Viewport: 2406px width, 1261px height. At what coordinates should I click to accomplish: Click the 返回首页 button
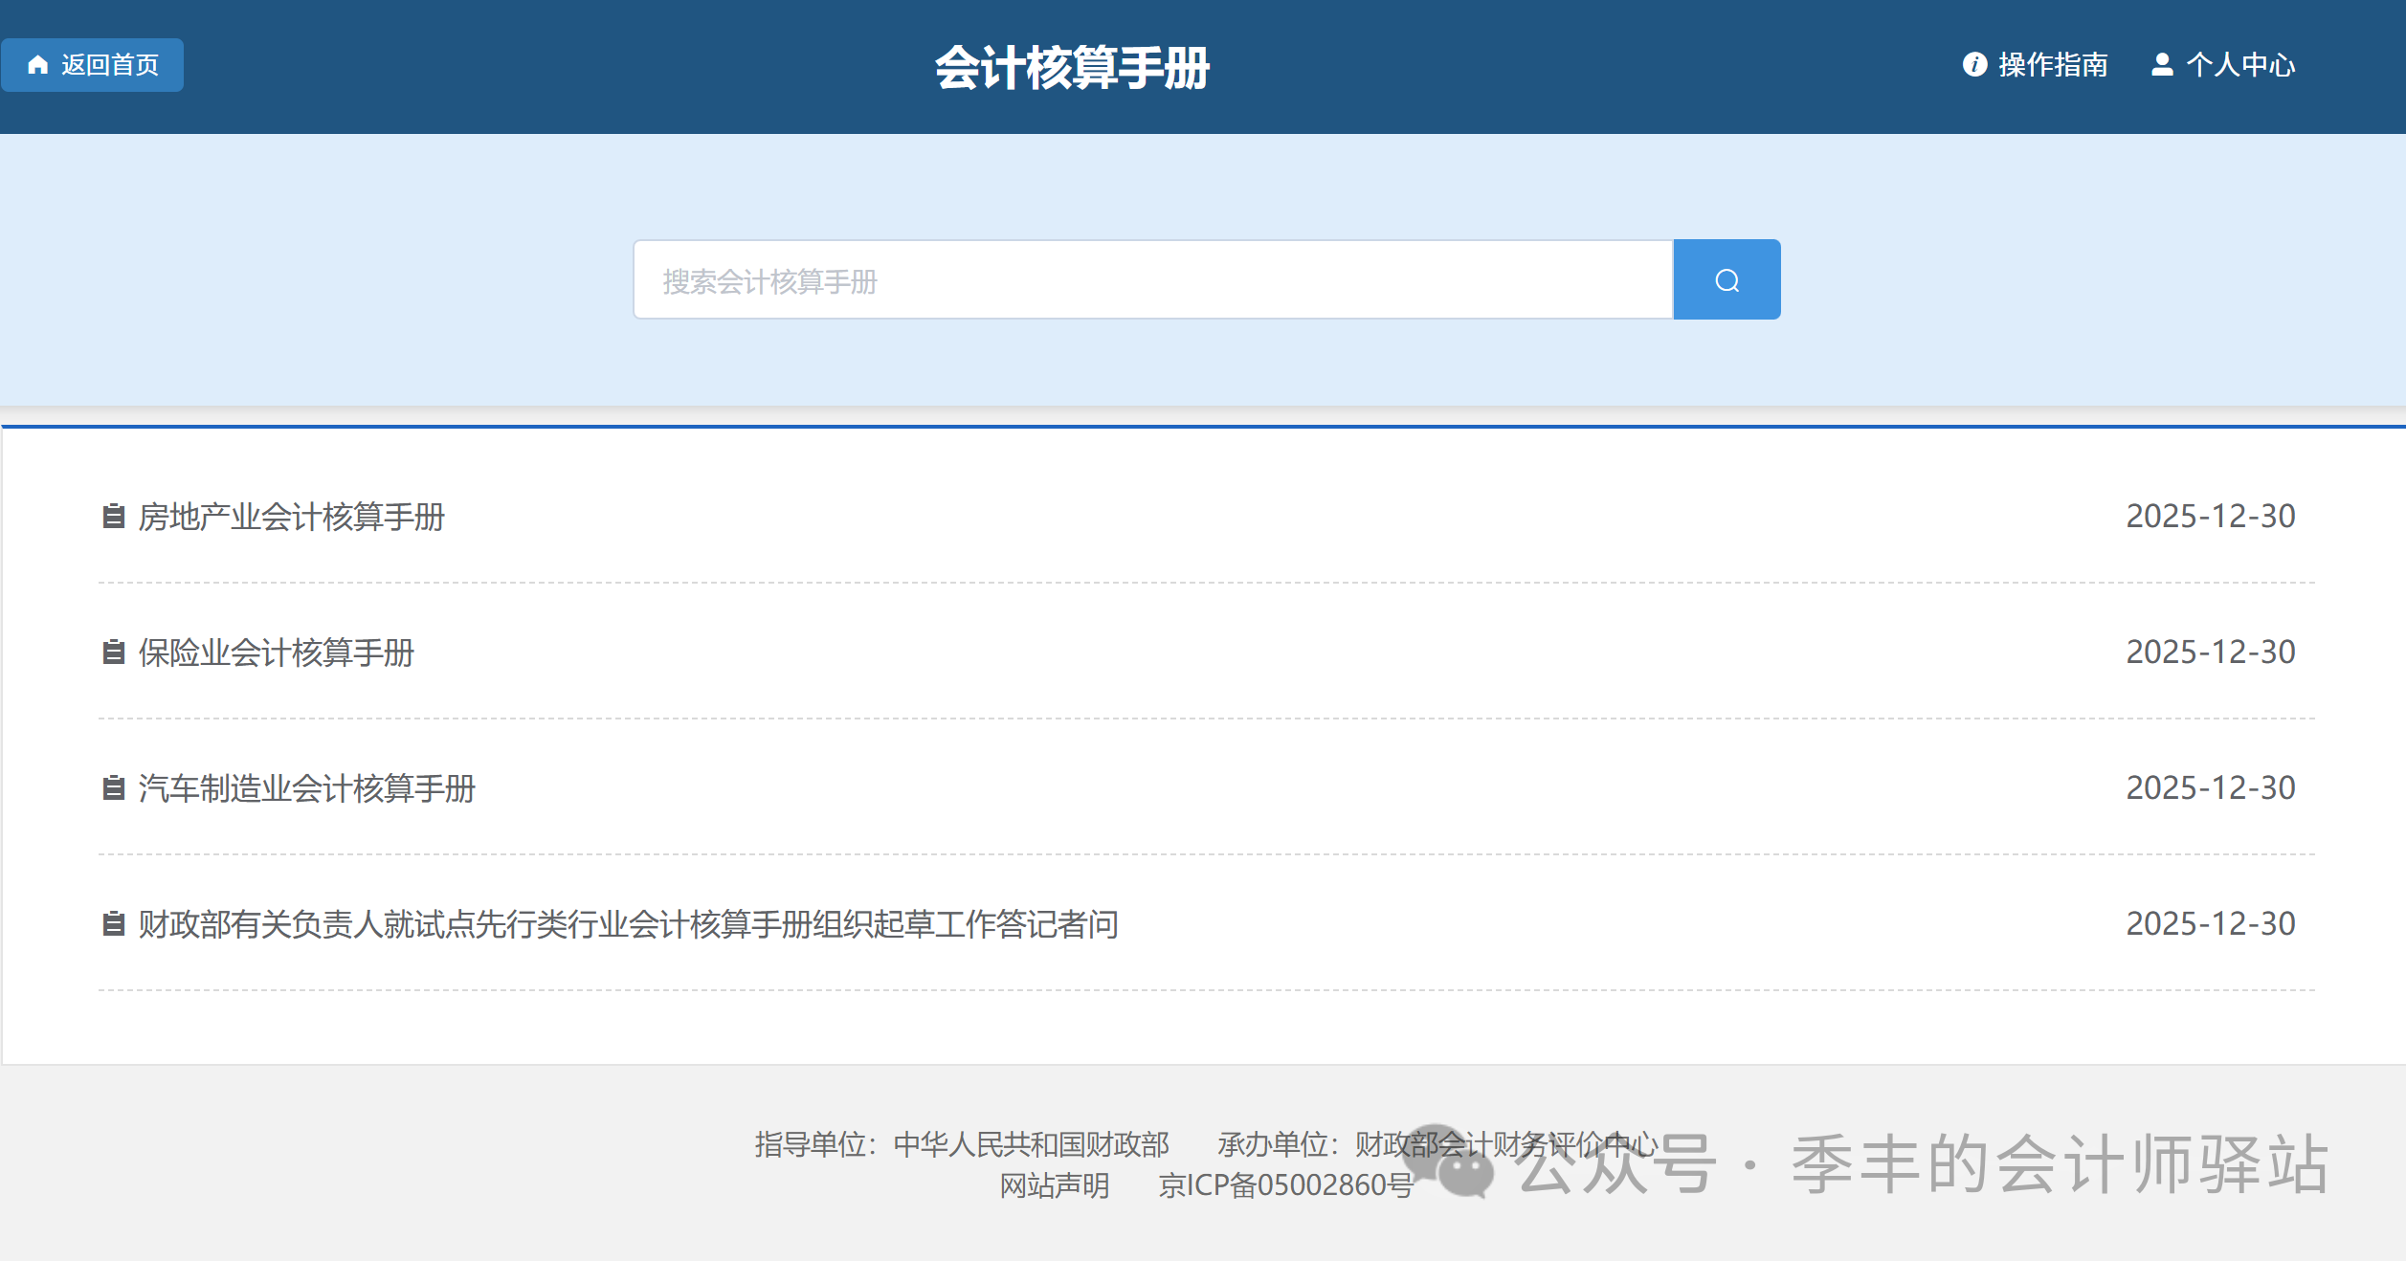click(x=93, y=65)
